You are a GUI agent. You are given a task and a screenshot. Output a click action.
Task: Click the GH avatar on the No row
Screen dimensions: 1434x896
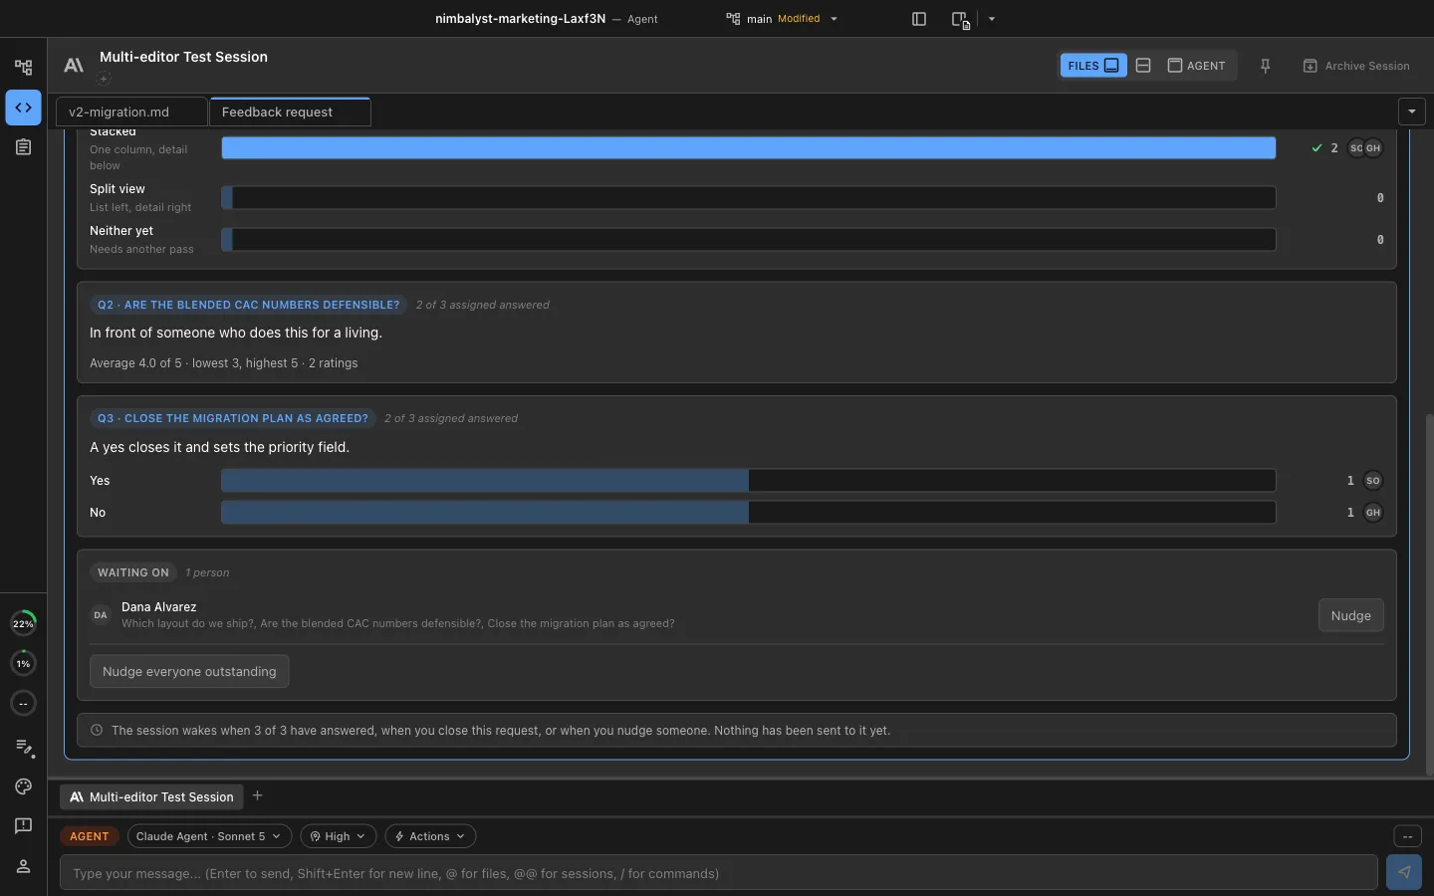tap(1373, 513)
